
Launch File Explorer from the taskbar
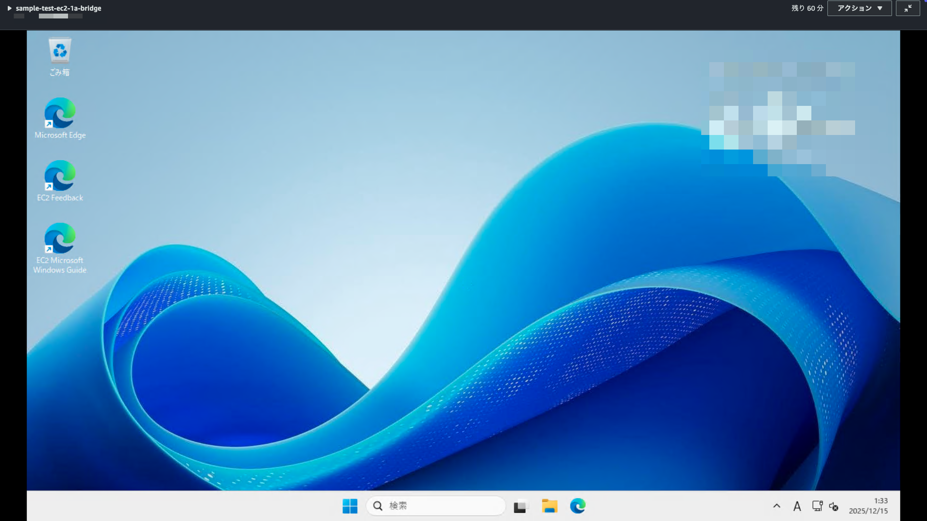click(x=549, y=506)
